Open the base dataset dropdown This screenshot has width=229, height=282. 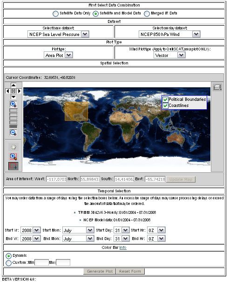58,35
